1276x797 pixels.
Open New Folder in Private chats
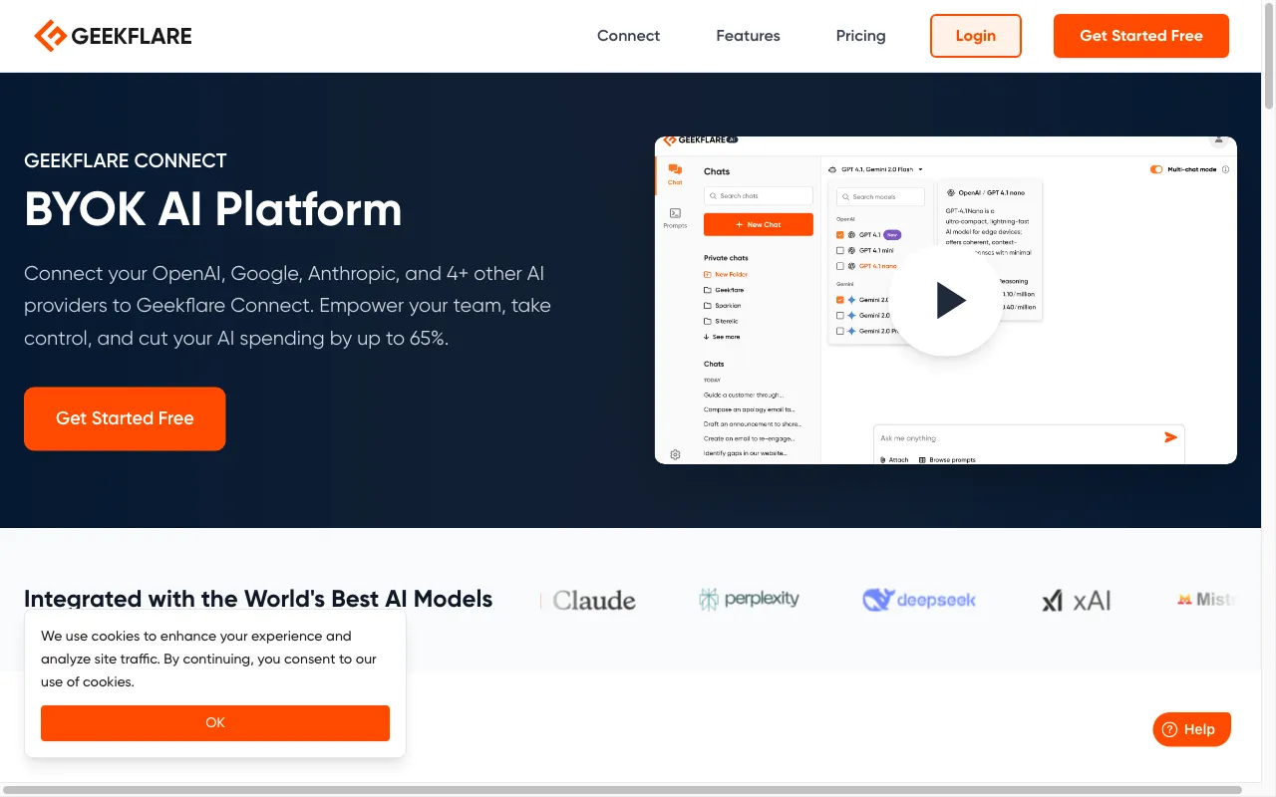tap(726, 274)
